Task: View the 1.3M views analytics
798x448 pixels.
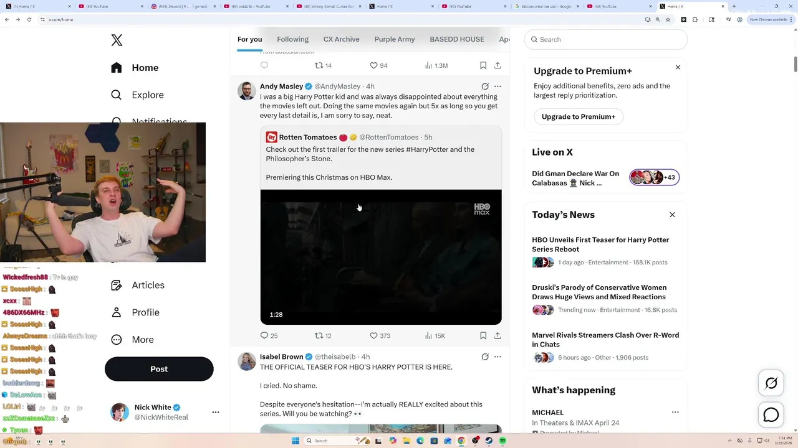Action: [436, 65]
